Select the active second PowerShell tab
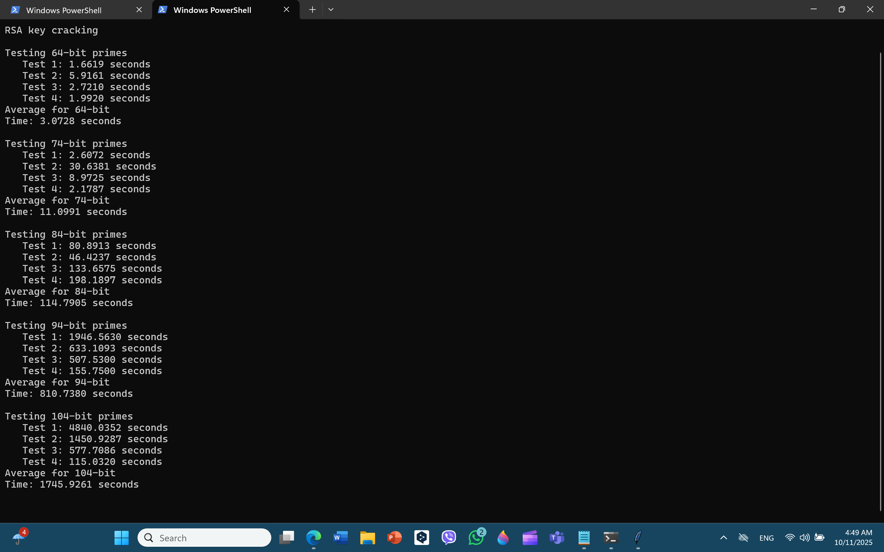The height and width of the screenshot is (552, 884). (212, 10)
